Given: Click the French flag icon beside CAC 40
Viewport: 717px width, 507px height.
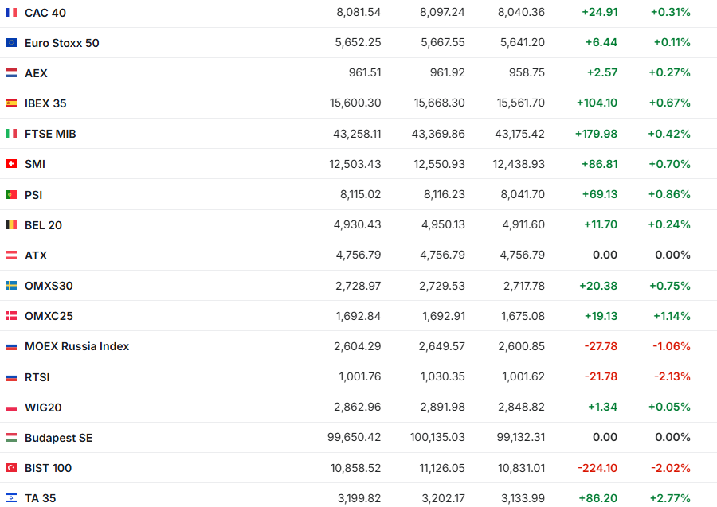Looking at the screenshot, I should 11,12.
